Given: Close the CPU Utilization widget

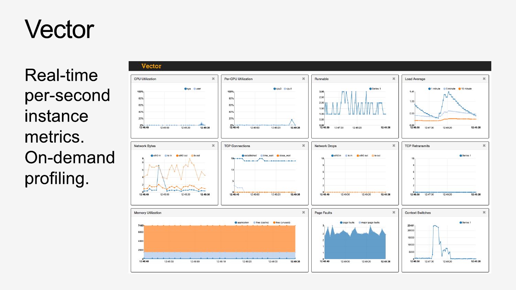Looking at the screenshot, I should 213,79.
